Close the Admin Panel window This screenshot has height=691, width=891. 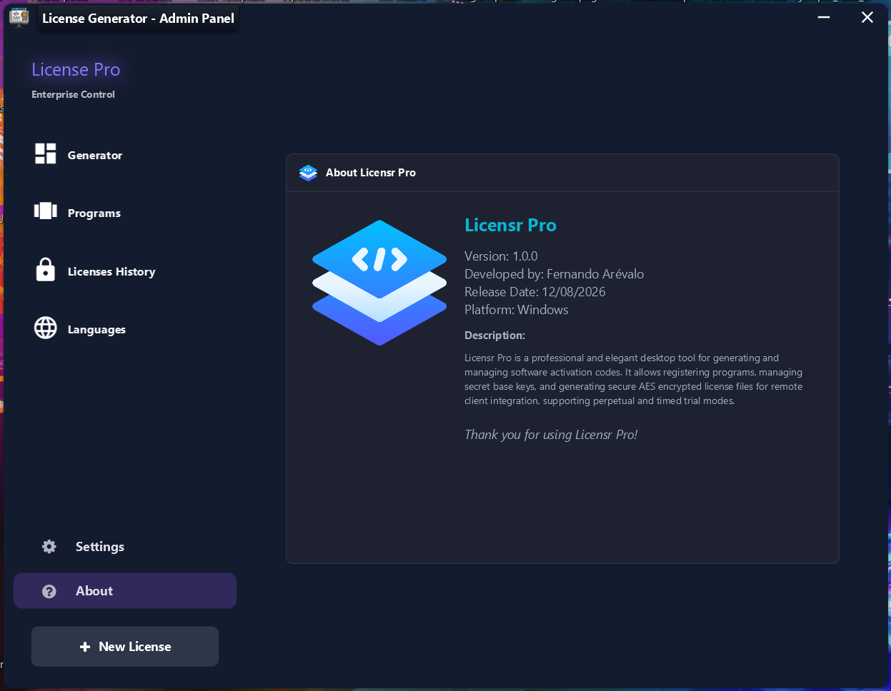pyautogui.click(x=867, y=17)
